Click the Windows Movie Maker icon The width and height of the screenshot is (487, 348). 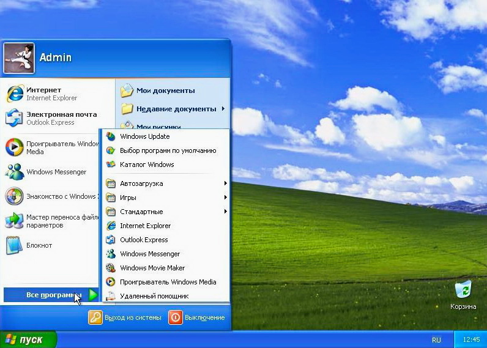[111, 268]
